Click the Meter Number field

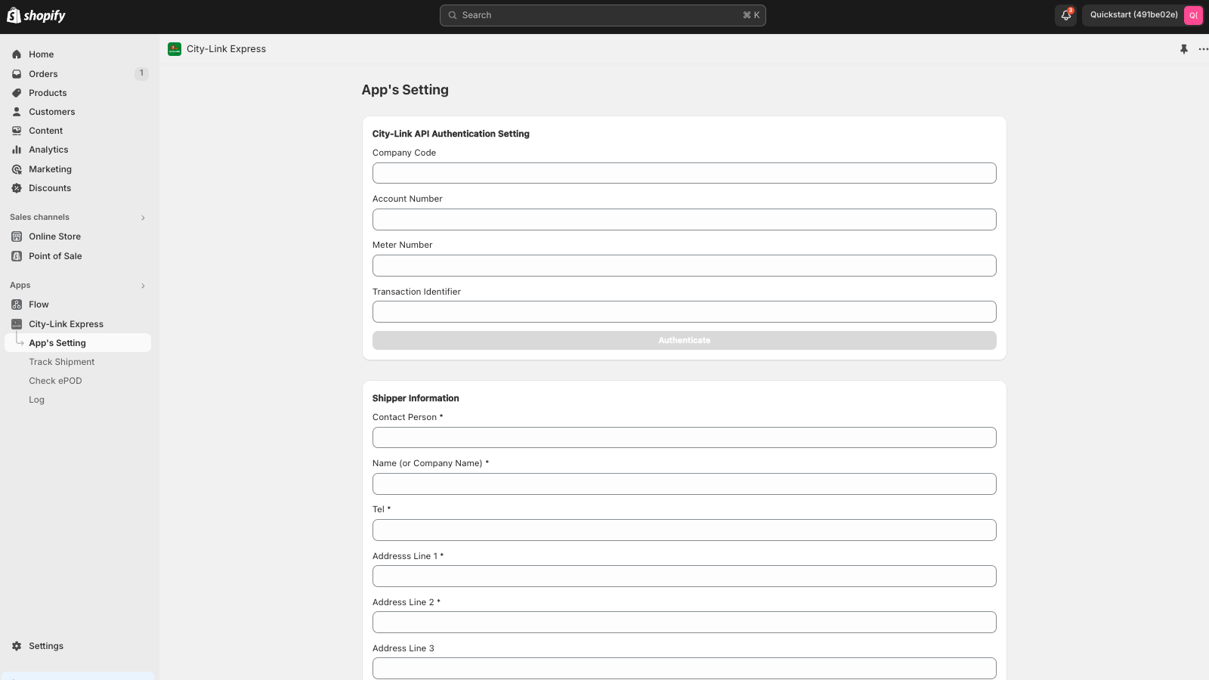tap(684, 265)
